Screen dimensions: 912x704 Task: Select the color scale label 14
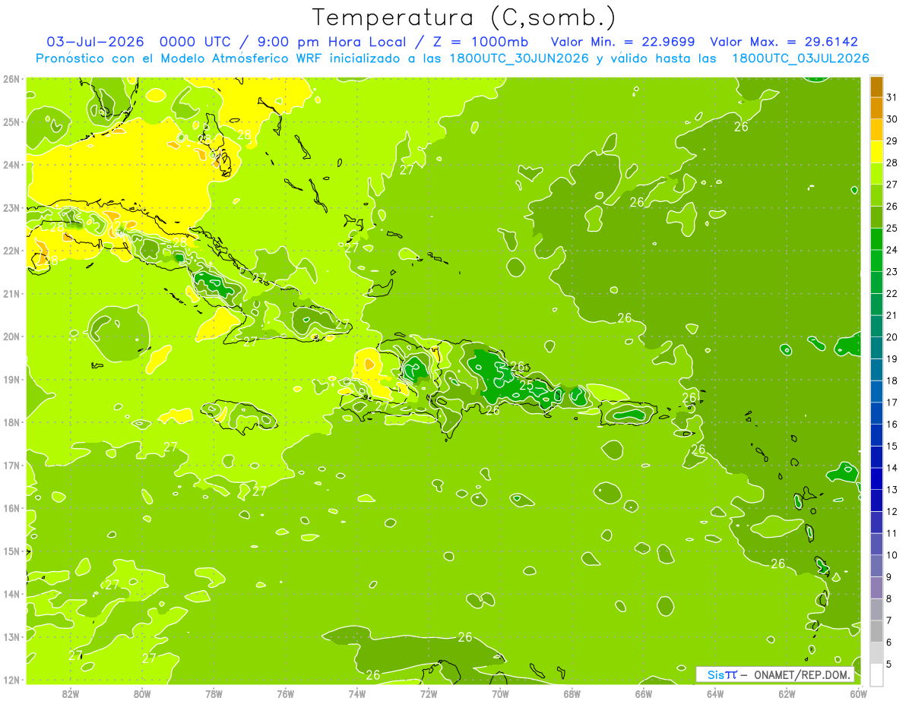[892, 468]
